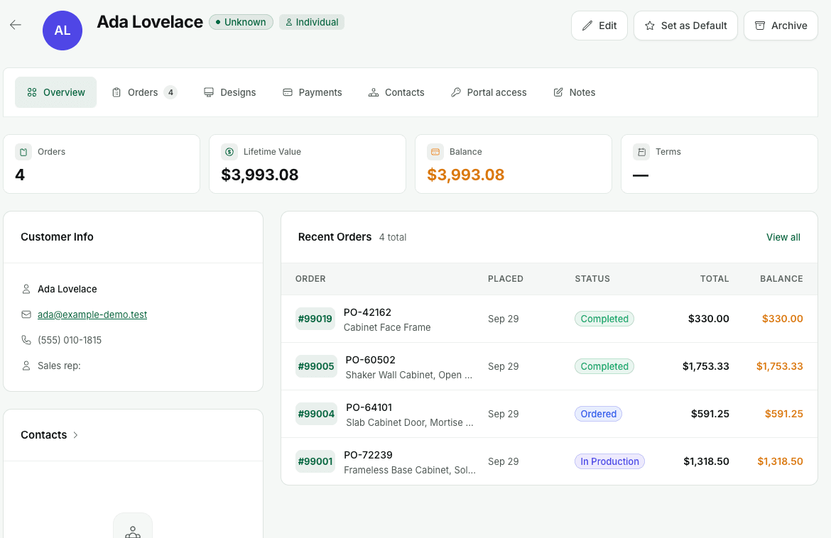This screenshot has height=538, width=831.
Task: Click the star icon in Set as Default
Action: pos(650,26)
